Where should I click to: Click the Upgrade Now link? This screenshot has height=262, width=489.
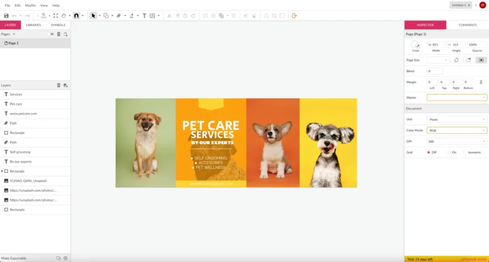click(473, 259)
